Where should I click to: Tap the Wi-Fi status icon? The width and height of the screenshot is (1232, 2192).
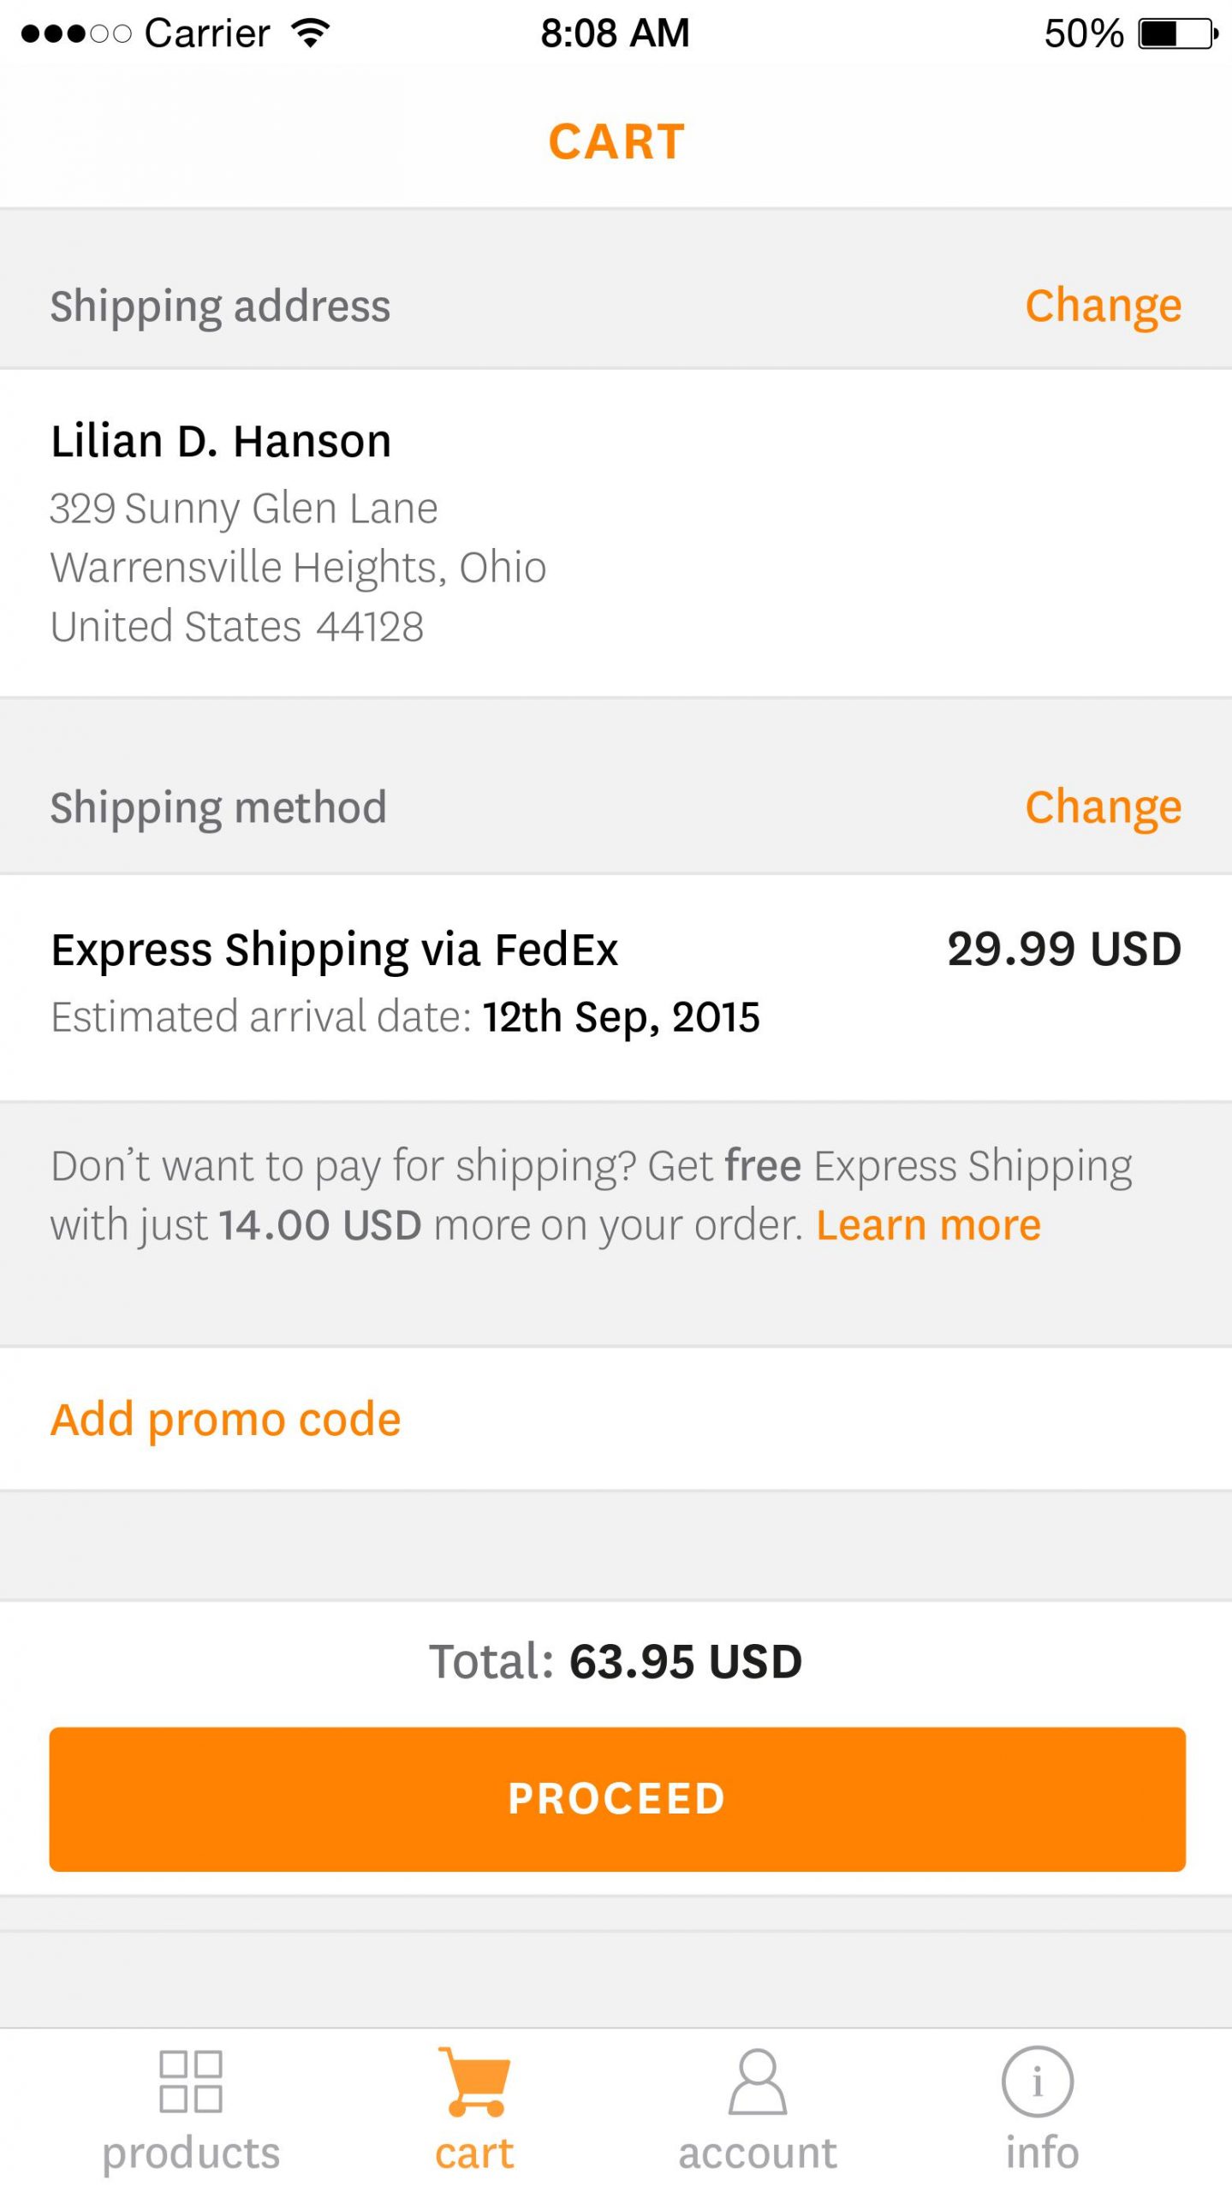(x=310, y=33)
